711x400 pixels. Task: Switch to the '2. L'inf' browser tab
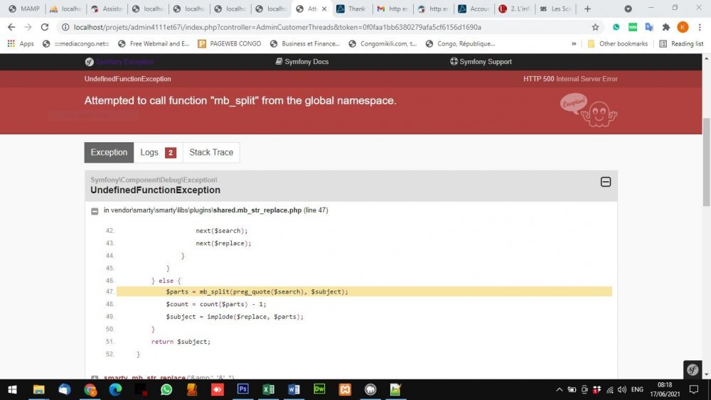point(515,9)
